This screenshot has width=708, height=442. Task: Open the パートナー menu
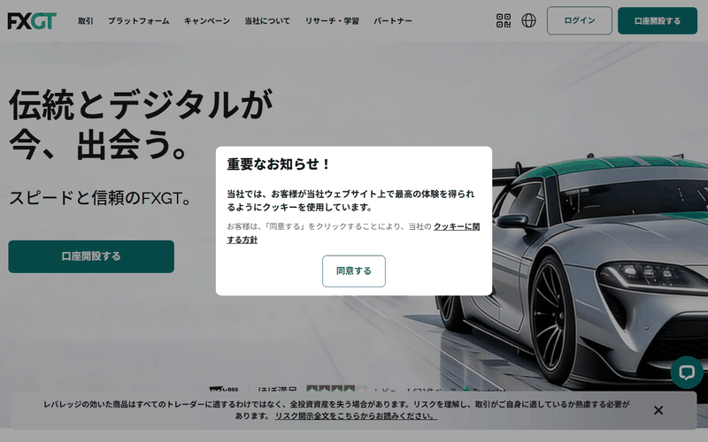pyautogui.click(x=393, y=20)
